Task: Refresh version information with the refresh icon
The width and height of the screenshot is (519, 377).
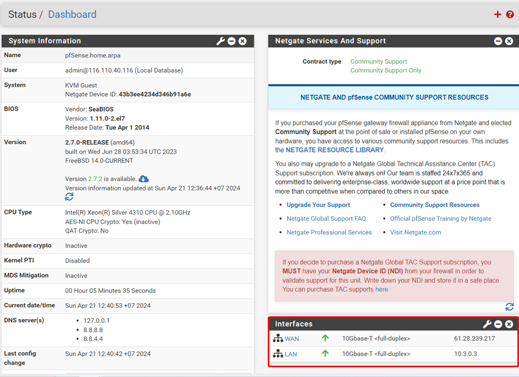Action: pos(69,197)
